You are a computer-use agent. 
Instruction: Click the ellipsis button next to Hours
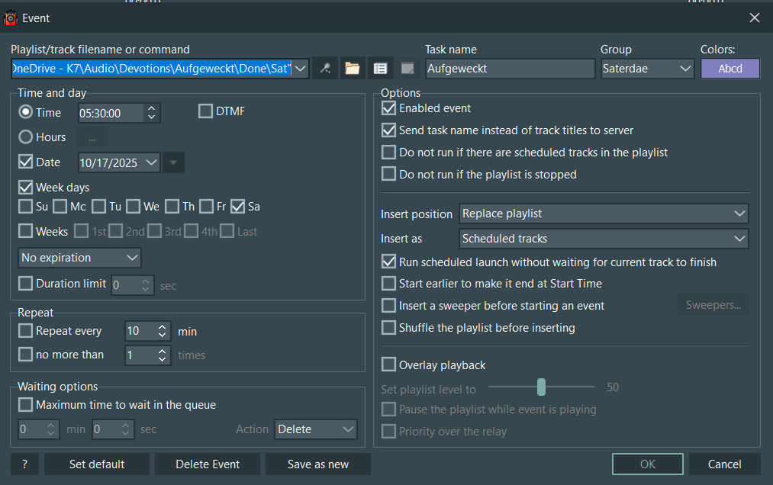[92, 137]
